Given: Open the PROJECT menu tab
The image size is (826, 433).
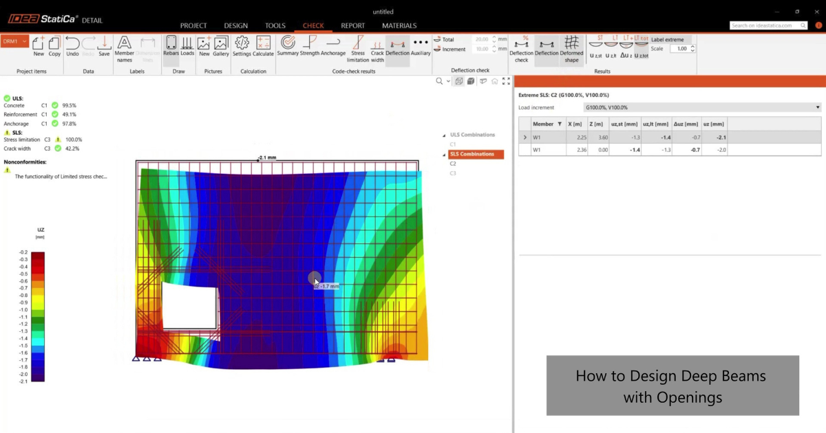Looking at the screenshot, I should 193,25.
